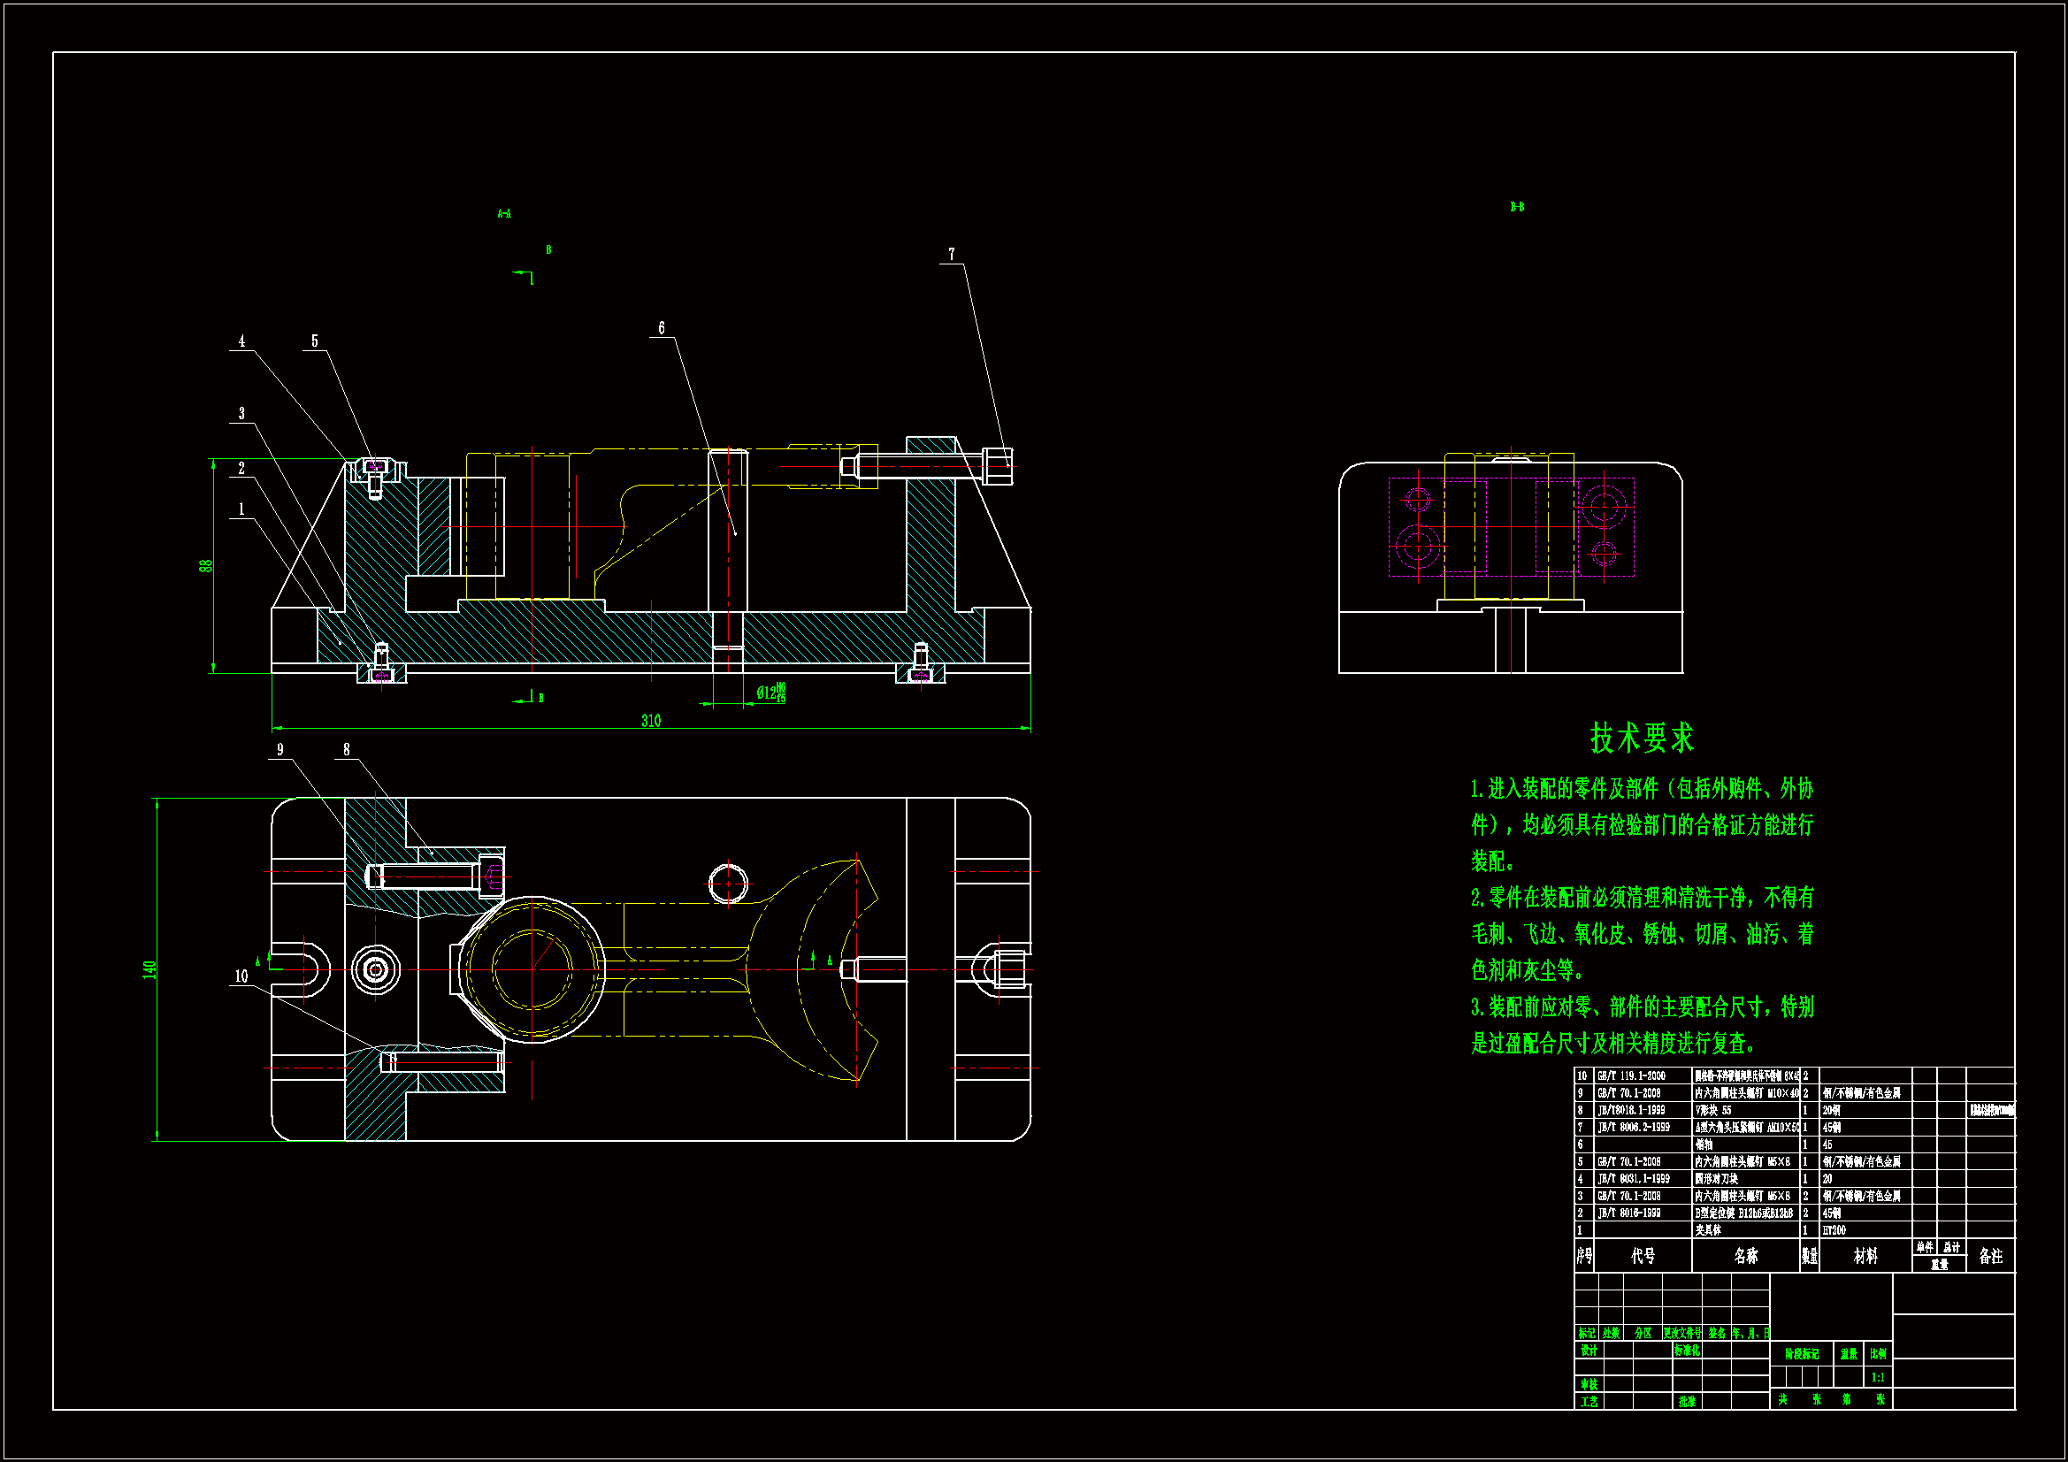The height and width of the screenshot is (1462, 2068).
Task: Click the 140 width dimension text
Action: tap(149, 969)
